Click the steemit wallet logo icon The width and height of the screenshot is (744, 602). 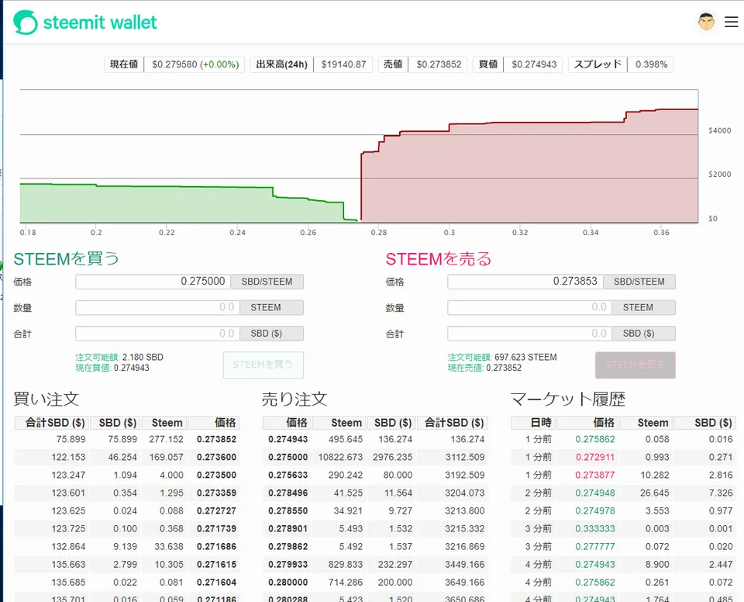pyautogui.click(x=26, y=22)
